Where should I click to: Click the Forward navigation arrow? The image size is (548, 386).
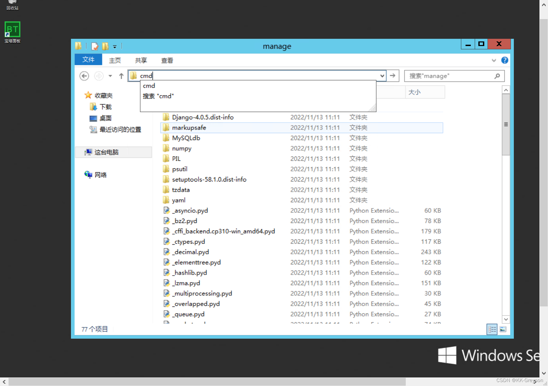99,76
